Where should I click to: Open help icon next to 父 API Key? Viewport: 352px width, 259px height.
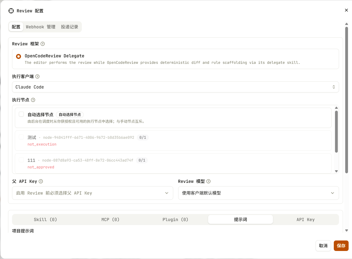[41, 181]
